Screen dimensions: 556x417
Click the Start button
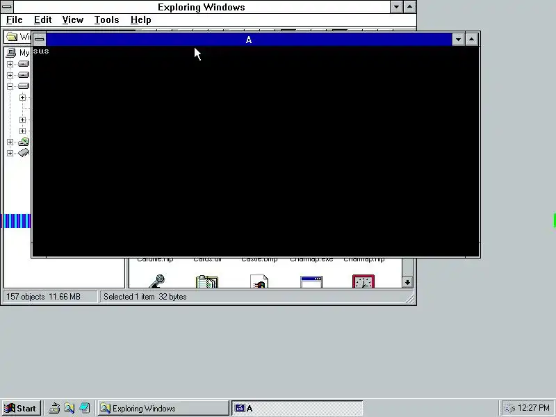[22, 408]
